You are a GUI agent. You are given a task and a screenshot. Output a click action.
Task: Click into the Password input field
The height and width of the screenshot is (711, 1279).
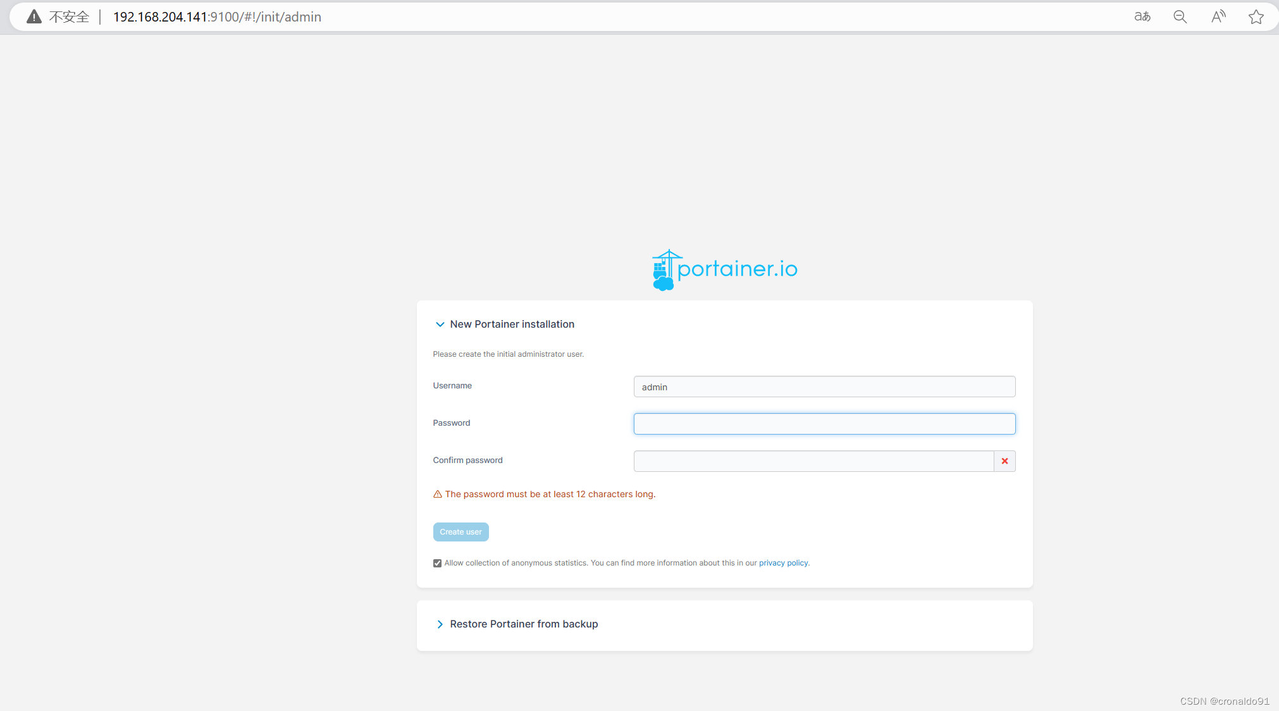824,424
